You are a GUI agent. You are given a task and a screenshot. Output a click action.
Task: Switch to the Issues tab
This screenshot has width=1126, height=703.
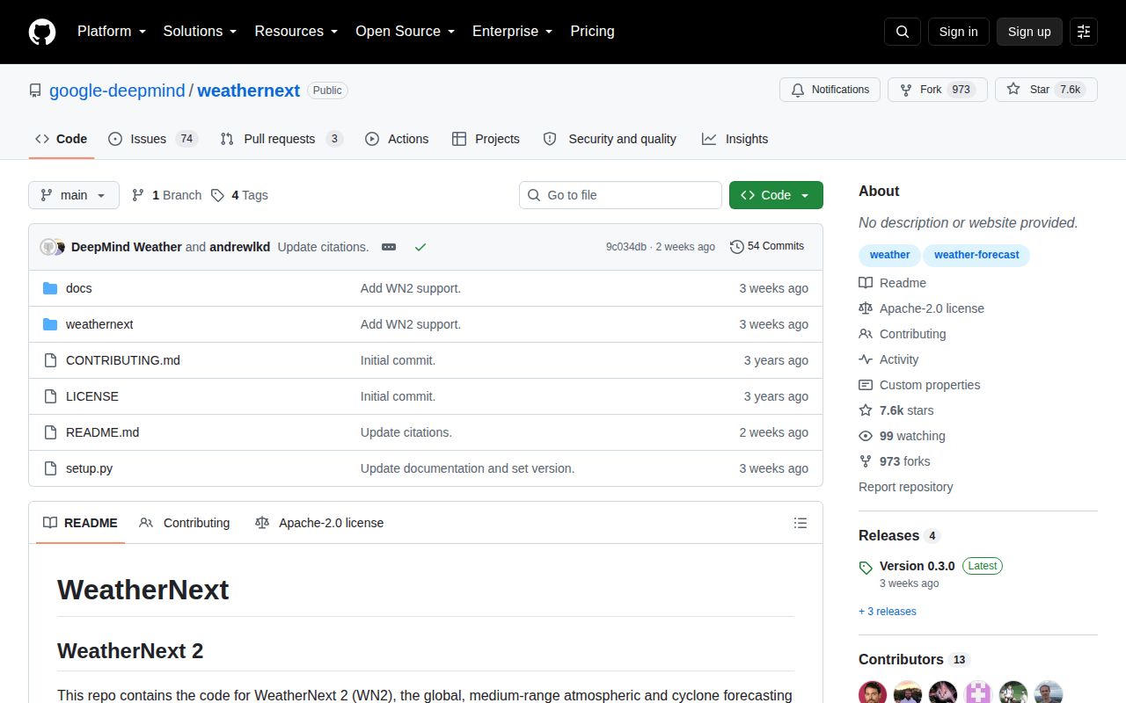click(x=153, y=139)
